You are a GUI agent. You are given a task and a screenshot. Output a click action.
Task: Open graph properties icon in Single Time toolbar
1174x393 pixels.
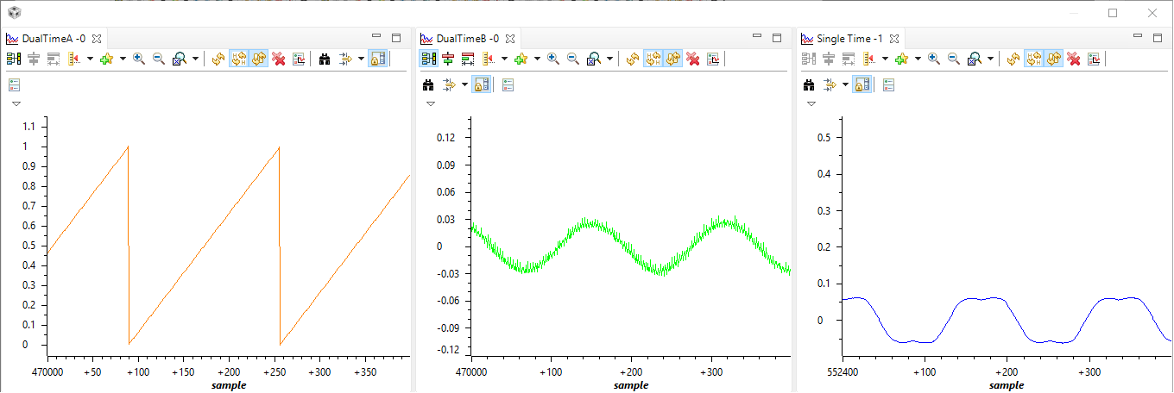(x=1094, y=59)
